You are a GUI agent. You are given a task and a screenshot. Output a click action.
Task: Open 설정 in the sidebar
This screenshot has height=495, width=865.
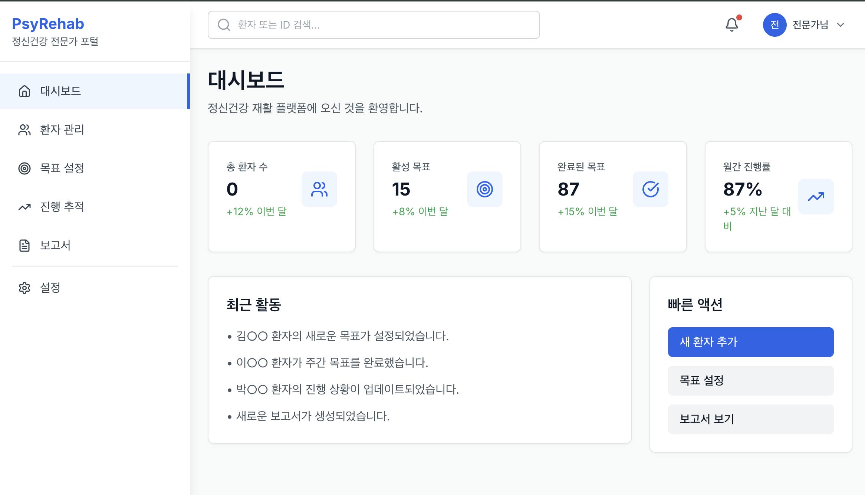(95, 288)
